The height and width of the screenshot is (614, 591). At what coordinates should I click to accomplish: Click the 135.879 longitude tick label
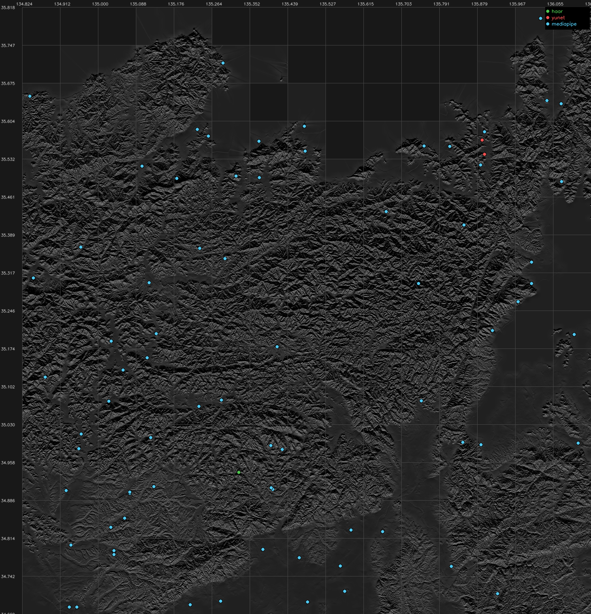[479, 4]
